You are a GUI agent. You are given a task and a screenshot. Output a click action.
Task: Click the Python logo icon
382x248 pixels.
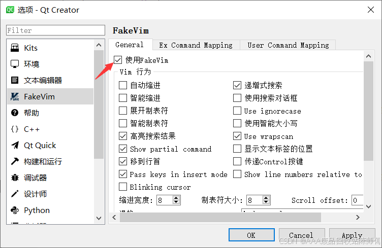click(15, 210)
